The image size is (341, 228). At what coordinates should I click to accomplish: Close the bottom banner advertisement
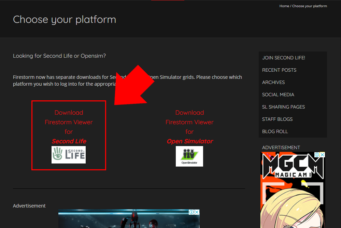pyautogui.click(x=197, y=212)
